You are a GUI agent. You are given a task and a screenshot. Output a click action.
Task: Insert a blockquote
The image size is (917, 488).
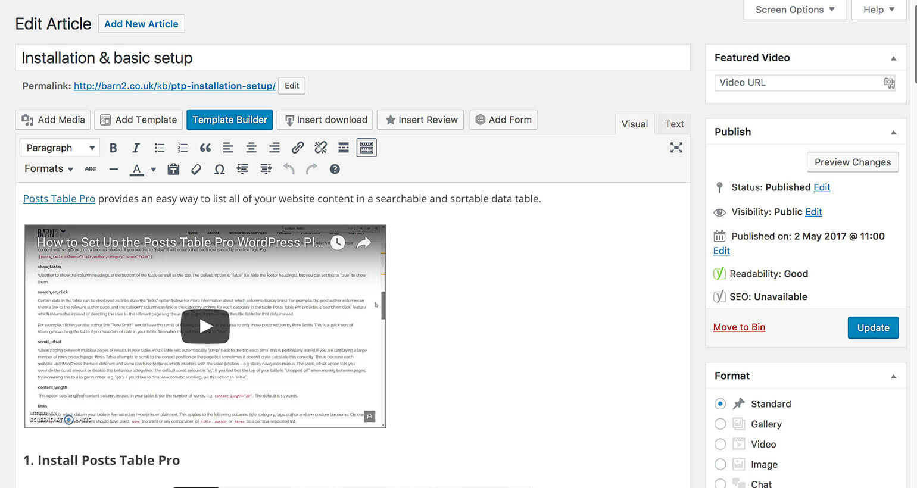[205, 148]
